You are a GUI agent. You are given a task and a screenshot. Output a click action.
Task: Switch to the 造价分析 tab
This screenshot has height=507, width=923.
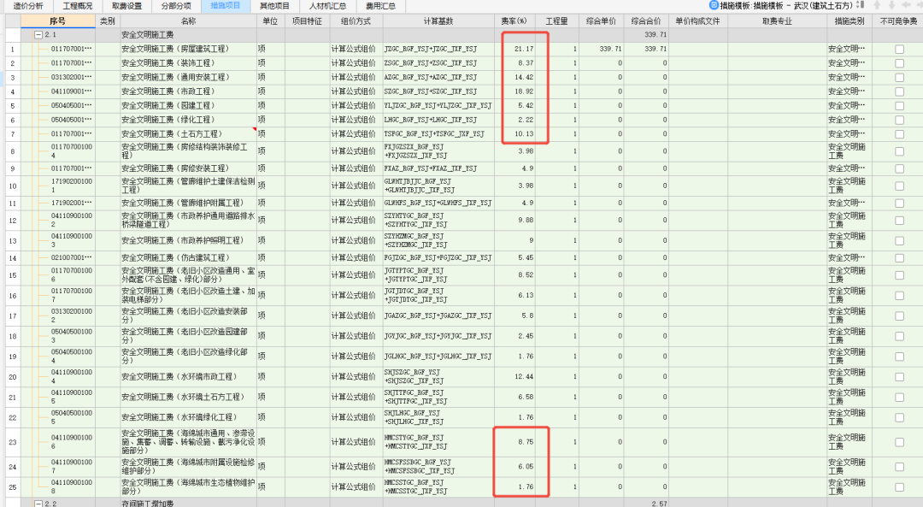tap(28, 6)
